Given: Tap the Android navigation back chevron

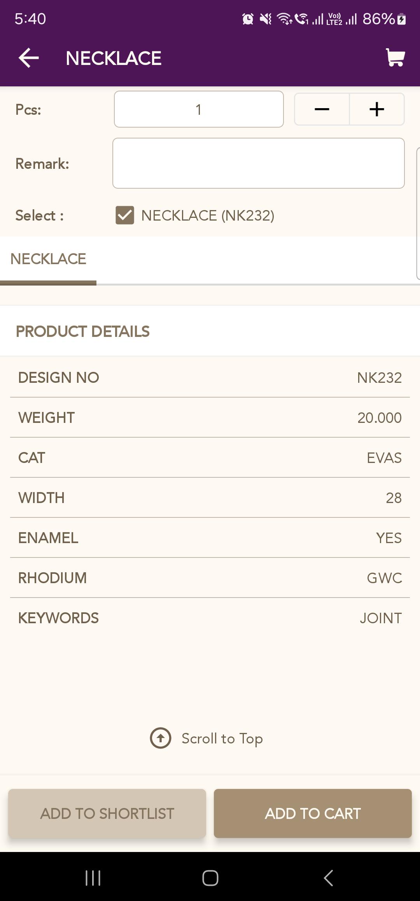Looking at the screenshot, I should (329, 878).
